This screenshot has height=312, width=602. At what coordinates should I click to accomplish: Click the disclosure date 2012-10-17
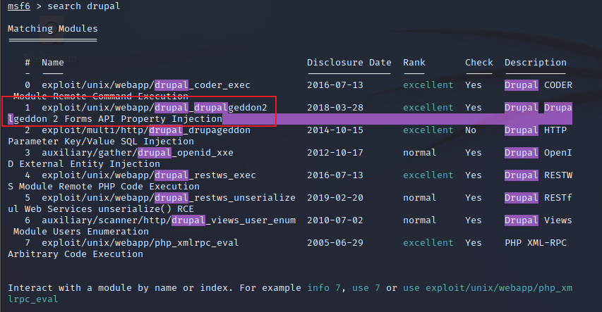(x=335, y=153)
